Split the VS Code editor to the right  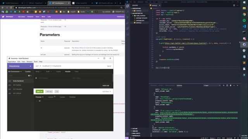[234, 5]
